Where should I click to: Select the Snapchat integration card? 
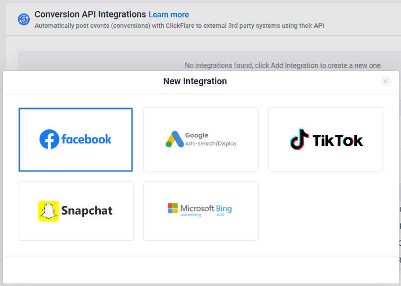pos(75,211)
